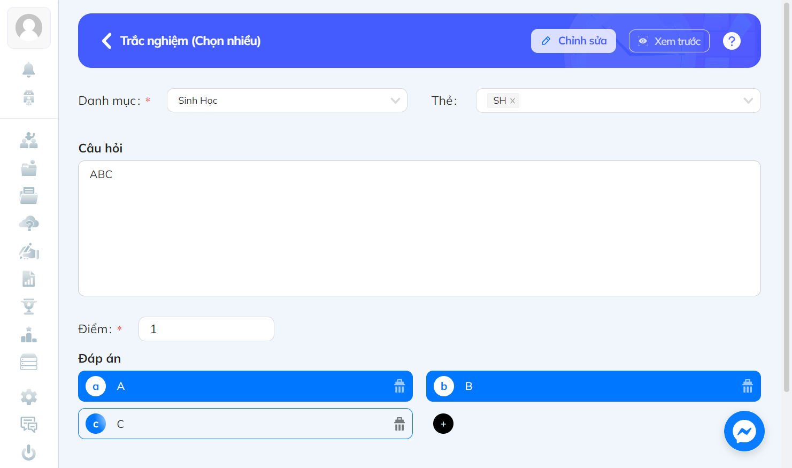Viewport: 792px width, 468px height.
Task: Go back using the header arrow
Action: (107, 41)
